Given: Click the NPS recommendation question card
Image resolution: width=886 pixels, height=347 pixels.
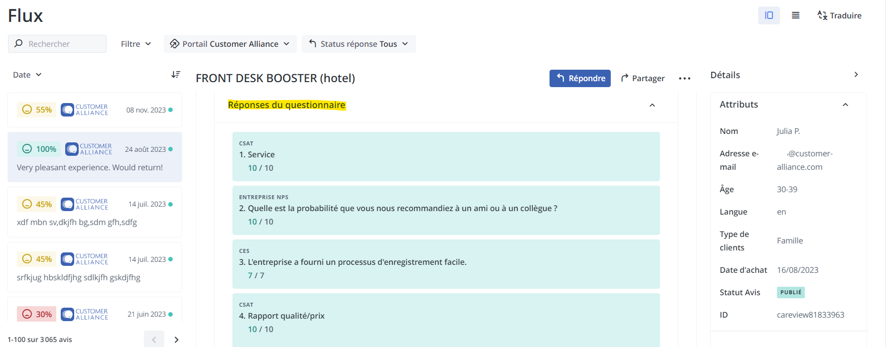Looking at the screenshot, I should 446,210.
